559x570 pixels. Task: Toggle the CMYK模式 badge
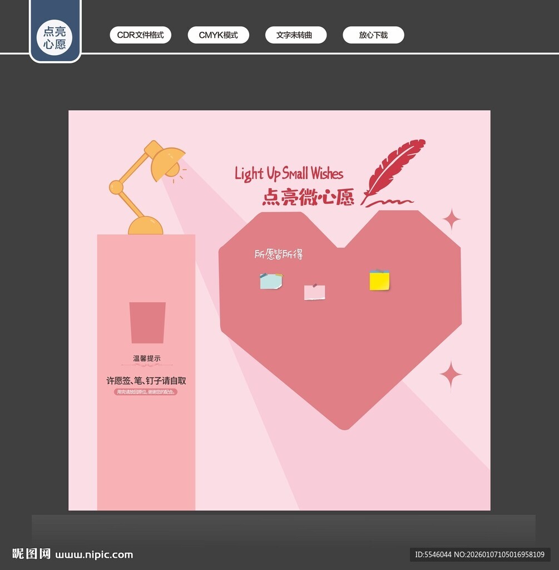coord(218,35)
